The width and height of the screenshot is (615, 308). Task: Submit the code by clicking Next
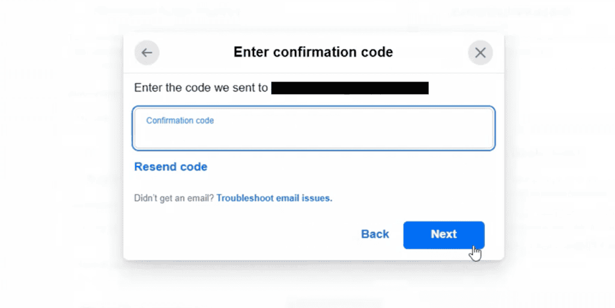click(x=443, y=234)
